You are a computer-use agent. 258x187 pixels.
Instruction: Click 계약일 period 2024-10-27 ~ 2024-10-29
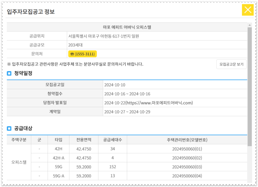tap(127, 112)
